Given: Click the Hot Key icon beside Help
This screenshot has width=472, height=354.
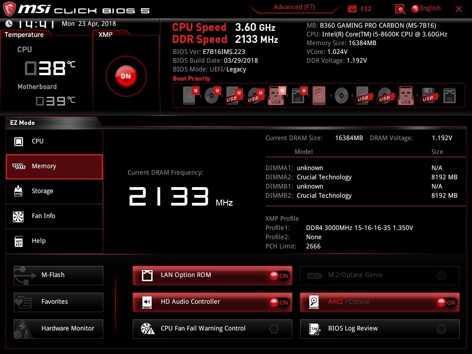Looking at the screenshot, I should [18, 241].
